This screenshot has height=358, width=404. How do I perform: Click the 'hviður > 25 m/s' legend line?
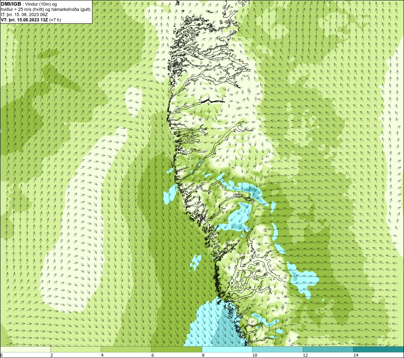pos(46,9)
